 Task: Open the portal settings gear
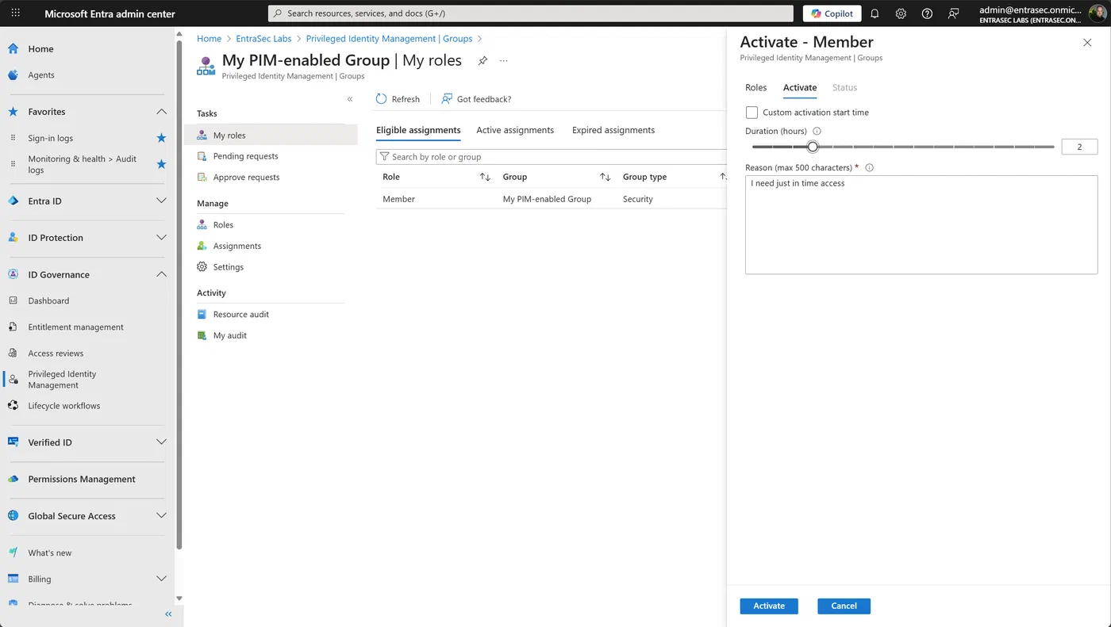[x=901, y=13]
